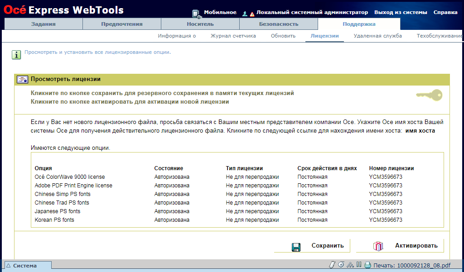Open the Задания tab
Image resolution: width=464 pixels, height=272 pixels.
pos(43,24)
